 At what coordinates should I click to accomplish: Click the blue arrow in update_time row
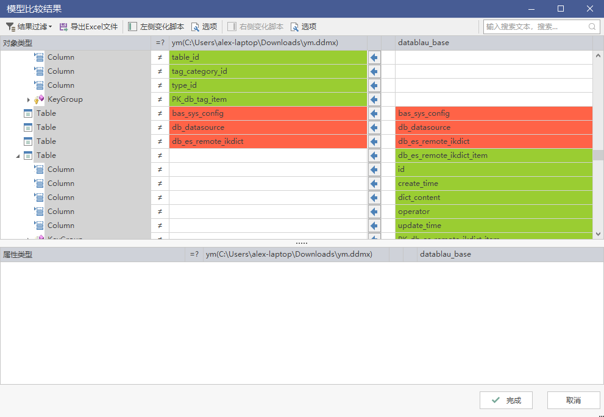click(374, 226)
